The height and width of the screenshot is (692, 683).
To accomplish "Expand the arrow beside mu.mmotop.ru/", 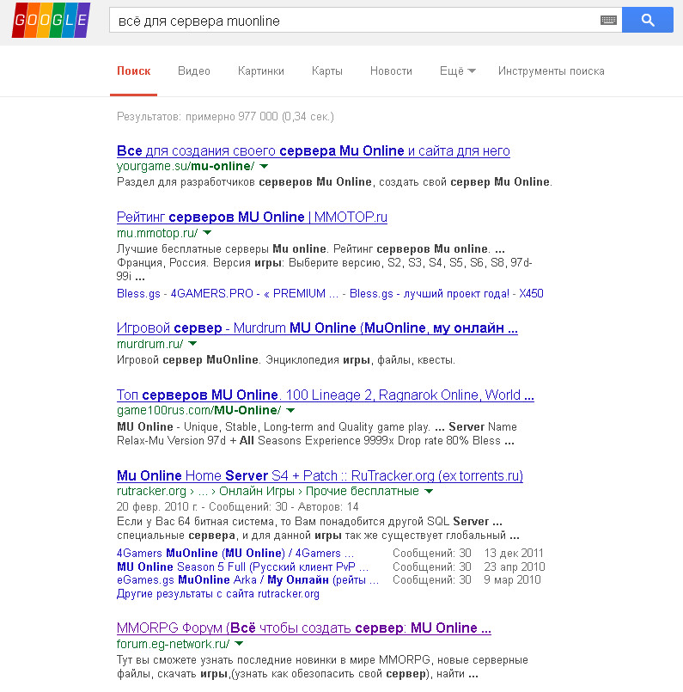I will (207, 233).
